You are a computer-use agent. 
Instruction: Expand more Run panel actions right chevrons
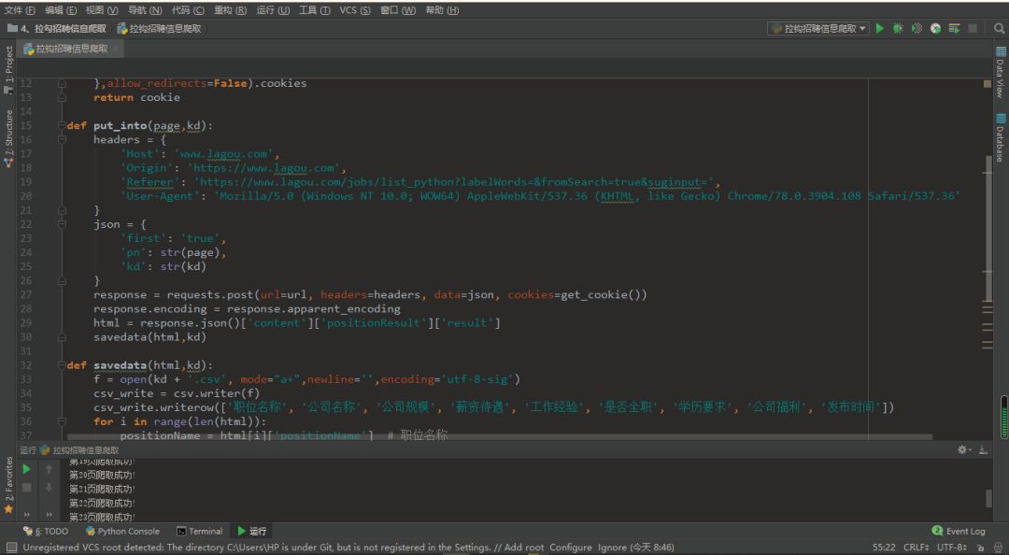[x=49, y=515]
